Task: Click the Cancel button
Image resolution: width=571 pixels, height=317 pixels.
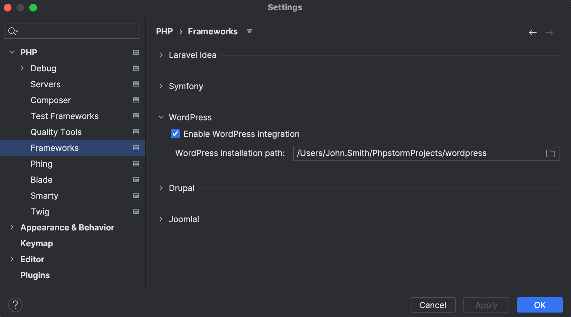Action: 432,305
